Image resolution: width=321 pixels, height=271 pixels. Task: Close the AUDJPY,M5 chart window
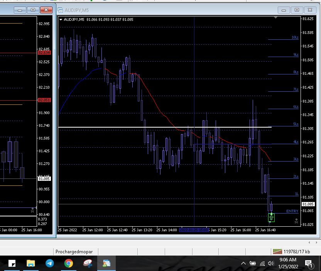(x=310, y=10)
